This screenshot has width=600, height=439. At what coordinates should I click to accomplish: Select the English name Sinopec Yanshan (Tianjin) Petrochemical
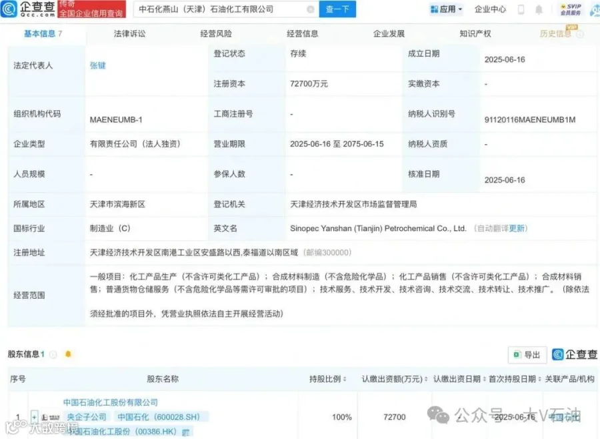pos(379,228)
